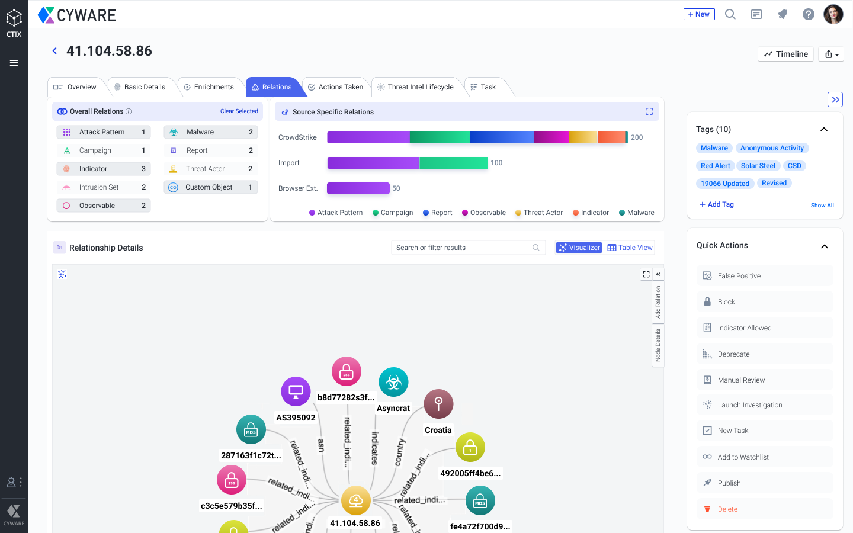
Task: Open the notifications megaphone icon
Action: [783, 14]
